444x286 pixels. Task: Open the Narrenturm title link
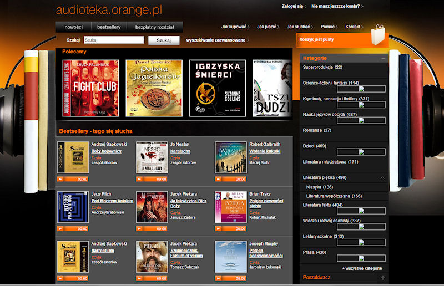coord(103,251)
